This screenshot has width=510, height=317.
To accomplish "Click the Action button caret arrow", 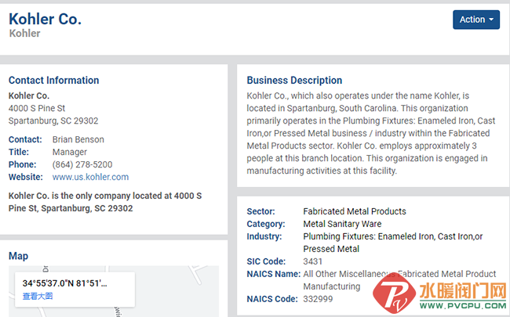I will (x=491, y=20).
